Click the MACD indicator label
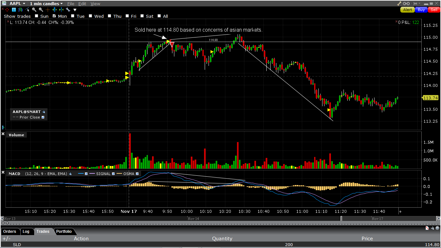The height and width of the screenshot is (248, 441). 15,174
